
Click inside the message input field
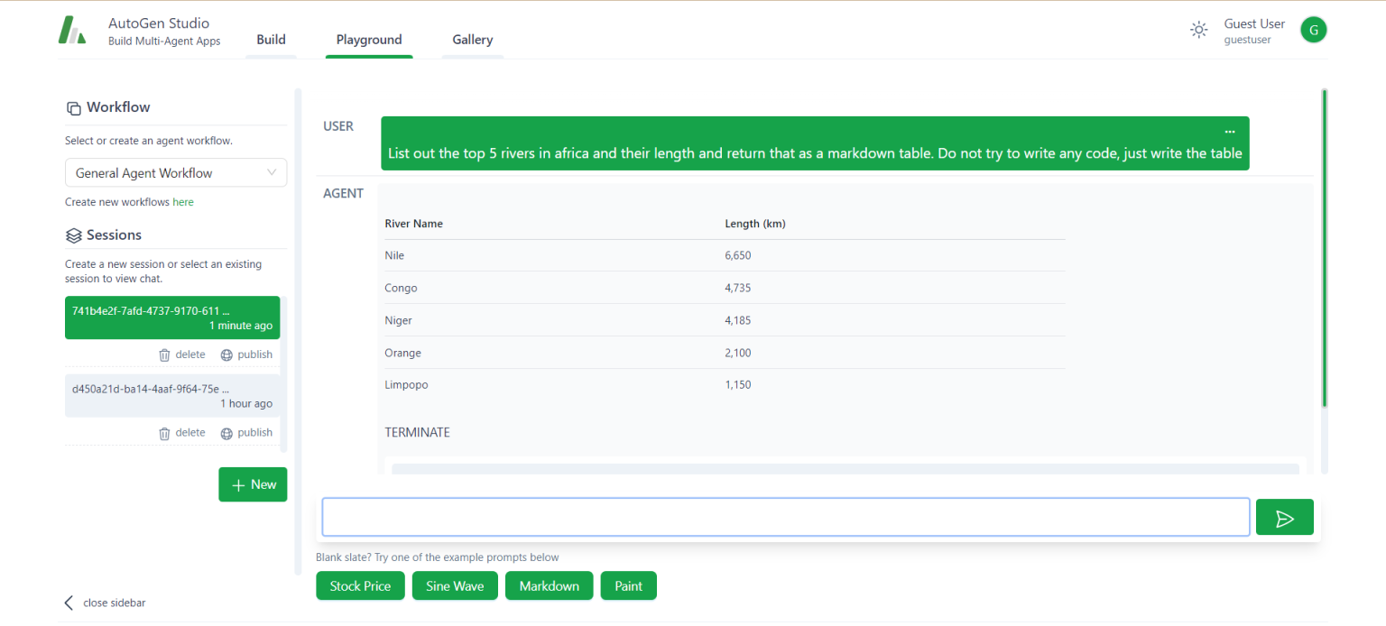coord(785,517)
